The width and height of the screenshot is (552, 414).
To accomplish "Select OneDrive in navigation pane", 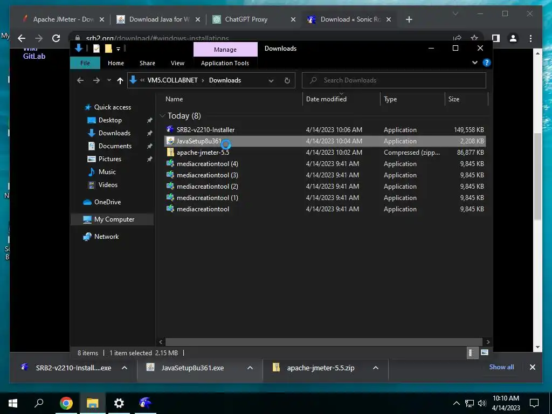I will [107, 202].
